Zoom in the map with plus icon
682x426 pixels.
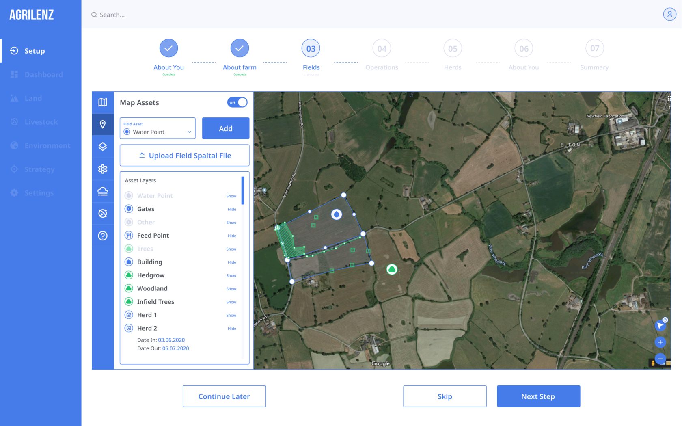660,342
